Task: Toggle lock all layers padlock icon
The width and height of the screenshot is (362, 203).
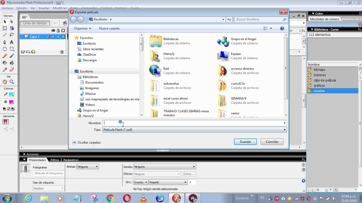Action: pos(58,30)
